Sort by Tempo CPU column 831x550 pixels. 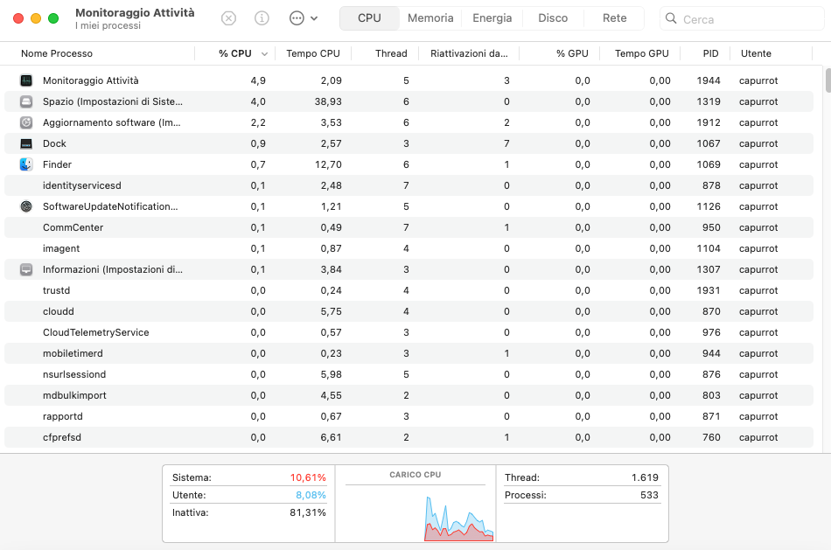312,53
